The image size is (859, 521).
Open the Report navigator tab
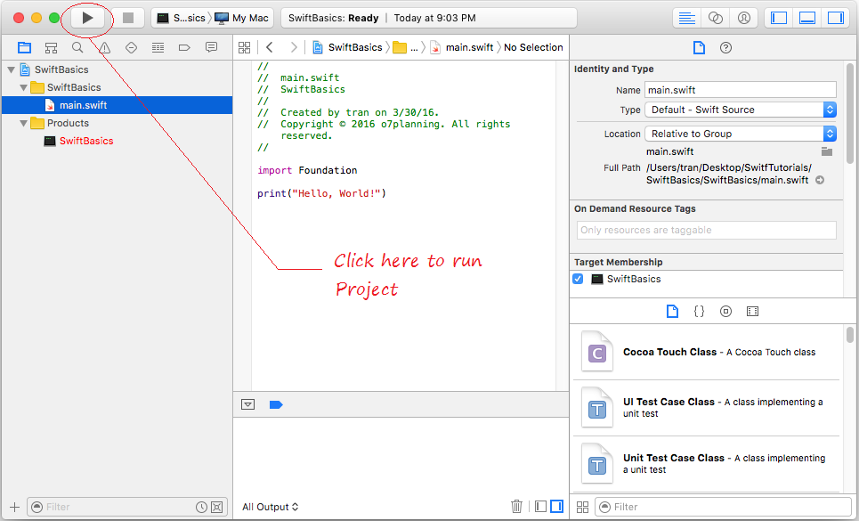coord(211,48)
